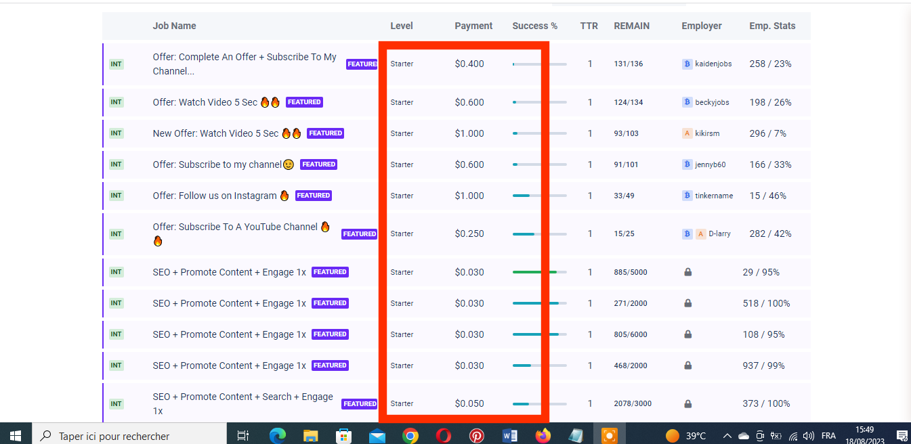Open the Mail app on the taskbar

pos(377,435)
